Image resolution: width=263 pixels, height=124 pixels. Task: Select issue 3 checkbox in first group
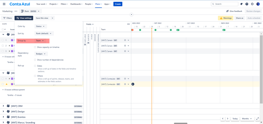[x=3, y=51]
